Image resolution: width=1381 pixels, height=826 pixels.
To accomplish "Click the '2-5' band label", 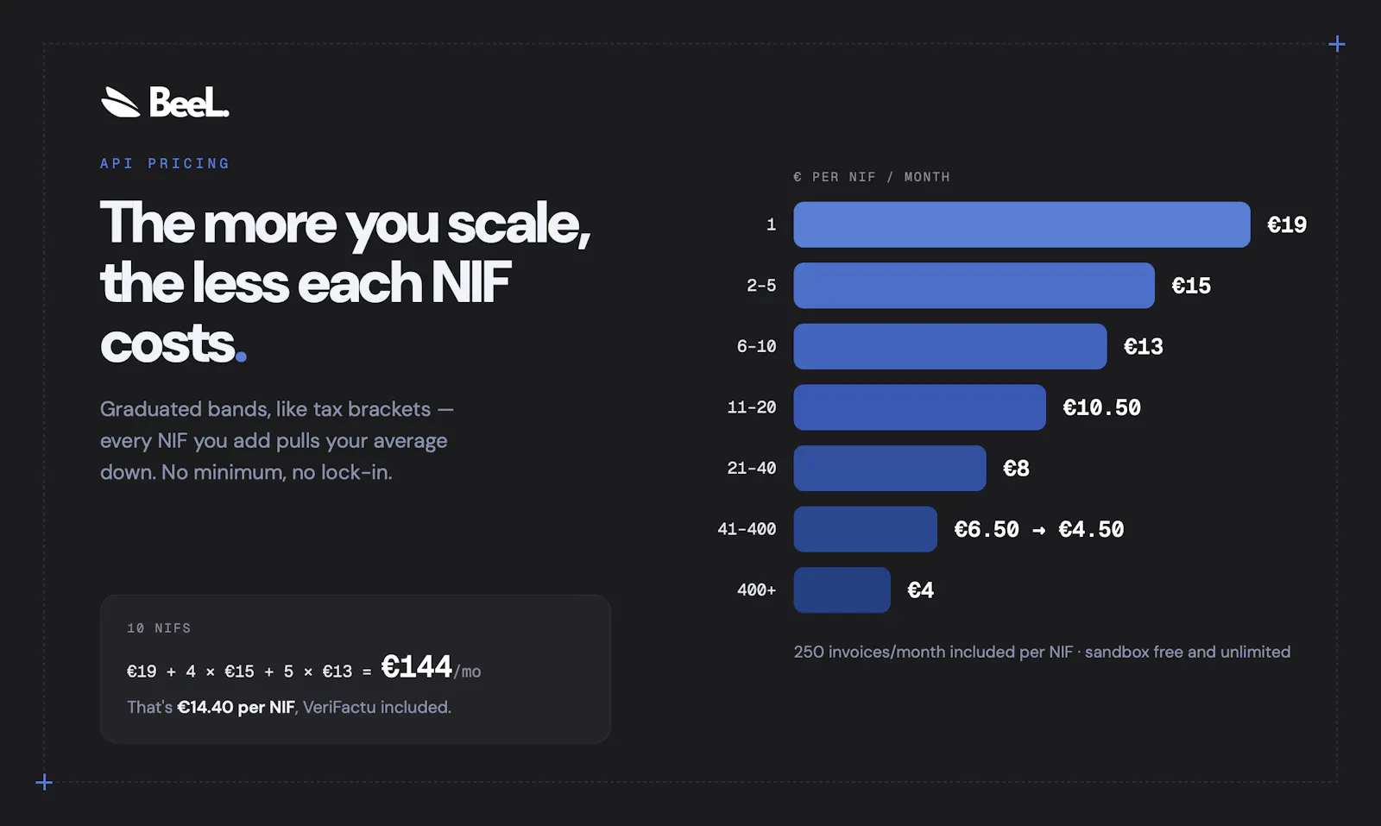I will tap(761, 286).
